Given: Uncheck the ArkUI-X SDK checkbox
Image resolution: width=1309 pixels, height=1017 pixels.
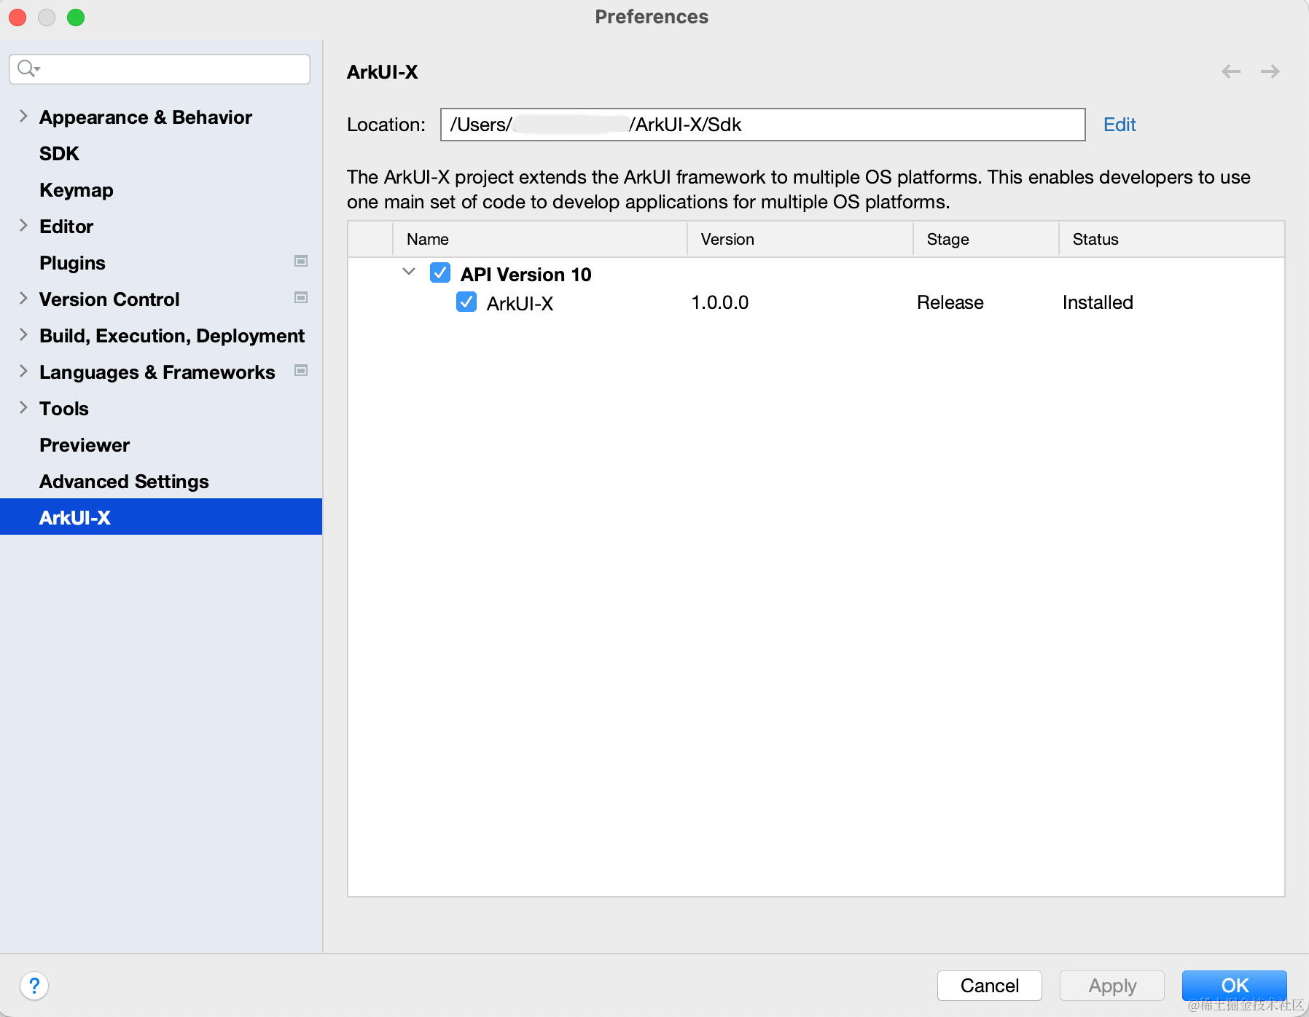Looking at the screenshot, I should [466, 302].
